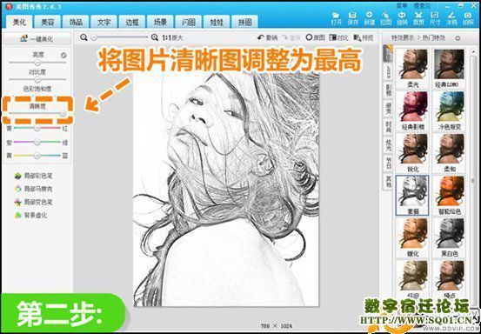Open the 菜单 menu in the title bar
Image resolution: width=481 pixels, height=334 pixels.
click(402, 5)
